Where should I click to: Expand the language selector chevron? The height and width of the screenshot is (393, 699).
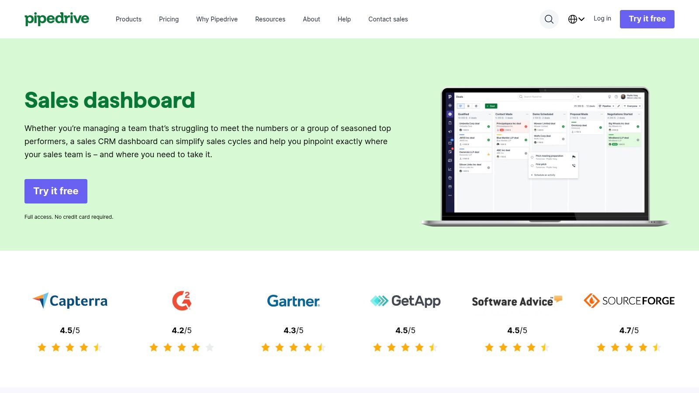pyautogui.click(x=581, y=19)
